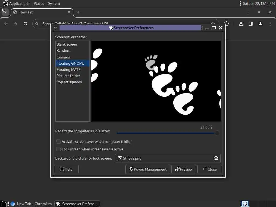Click the three-dot handle beside the clock
Image resolution: width=276 pixels, height=207 pixels.
[x=240, y=4]
